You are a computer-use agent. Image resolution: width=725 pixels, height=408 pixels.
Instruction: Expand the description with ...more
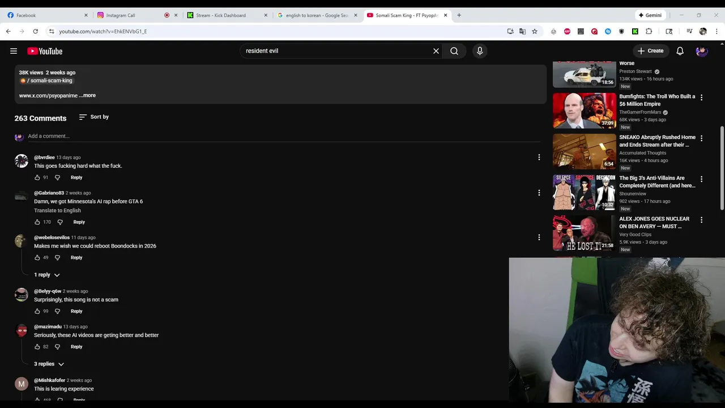click(87, 95)
